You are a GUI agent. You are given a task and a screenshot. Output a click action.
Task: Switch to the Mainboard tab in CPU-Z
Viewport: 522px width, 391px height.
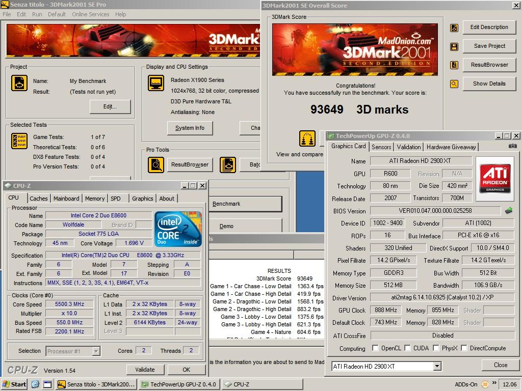tap(66, 199)
